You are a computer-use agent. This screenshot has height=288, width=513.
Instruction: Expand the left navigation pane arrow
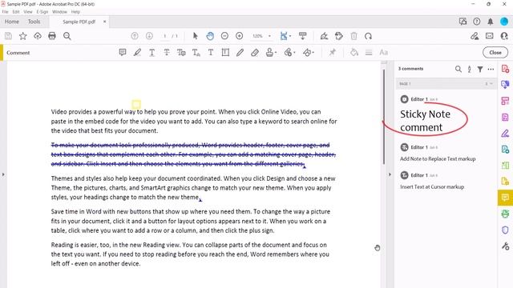pos(3,174)
